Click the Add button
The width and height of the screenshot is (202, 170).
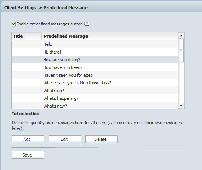[28, 139]
